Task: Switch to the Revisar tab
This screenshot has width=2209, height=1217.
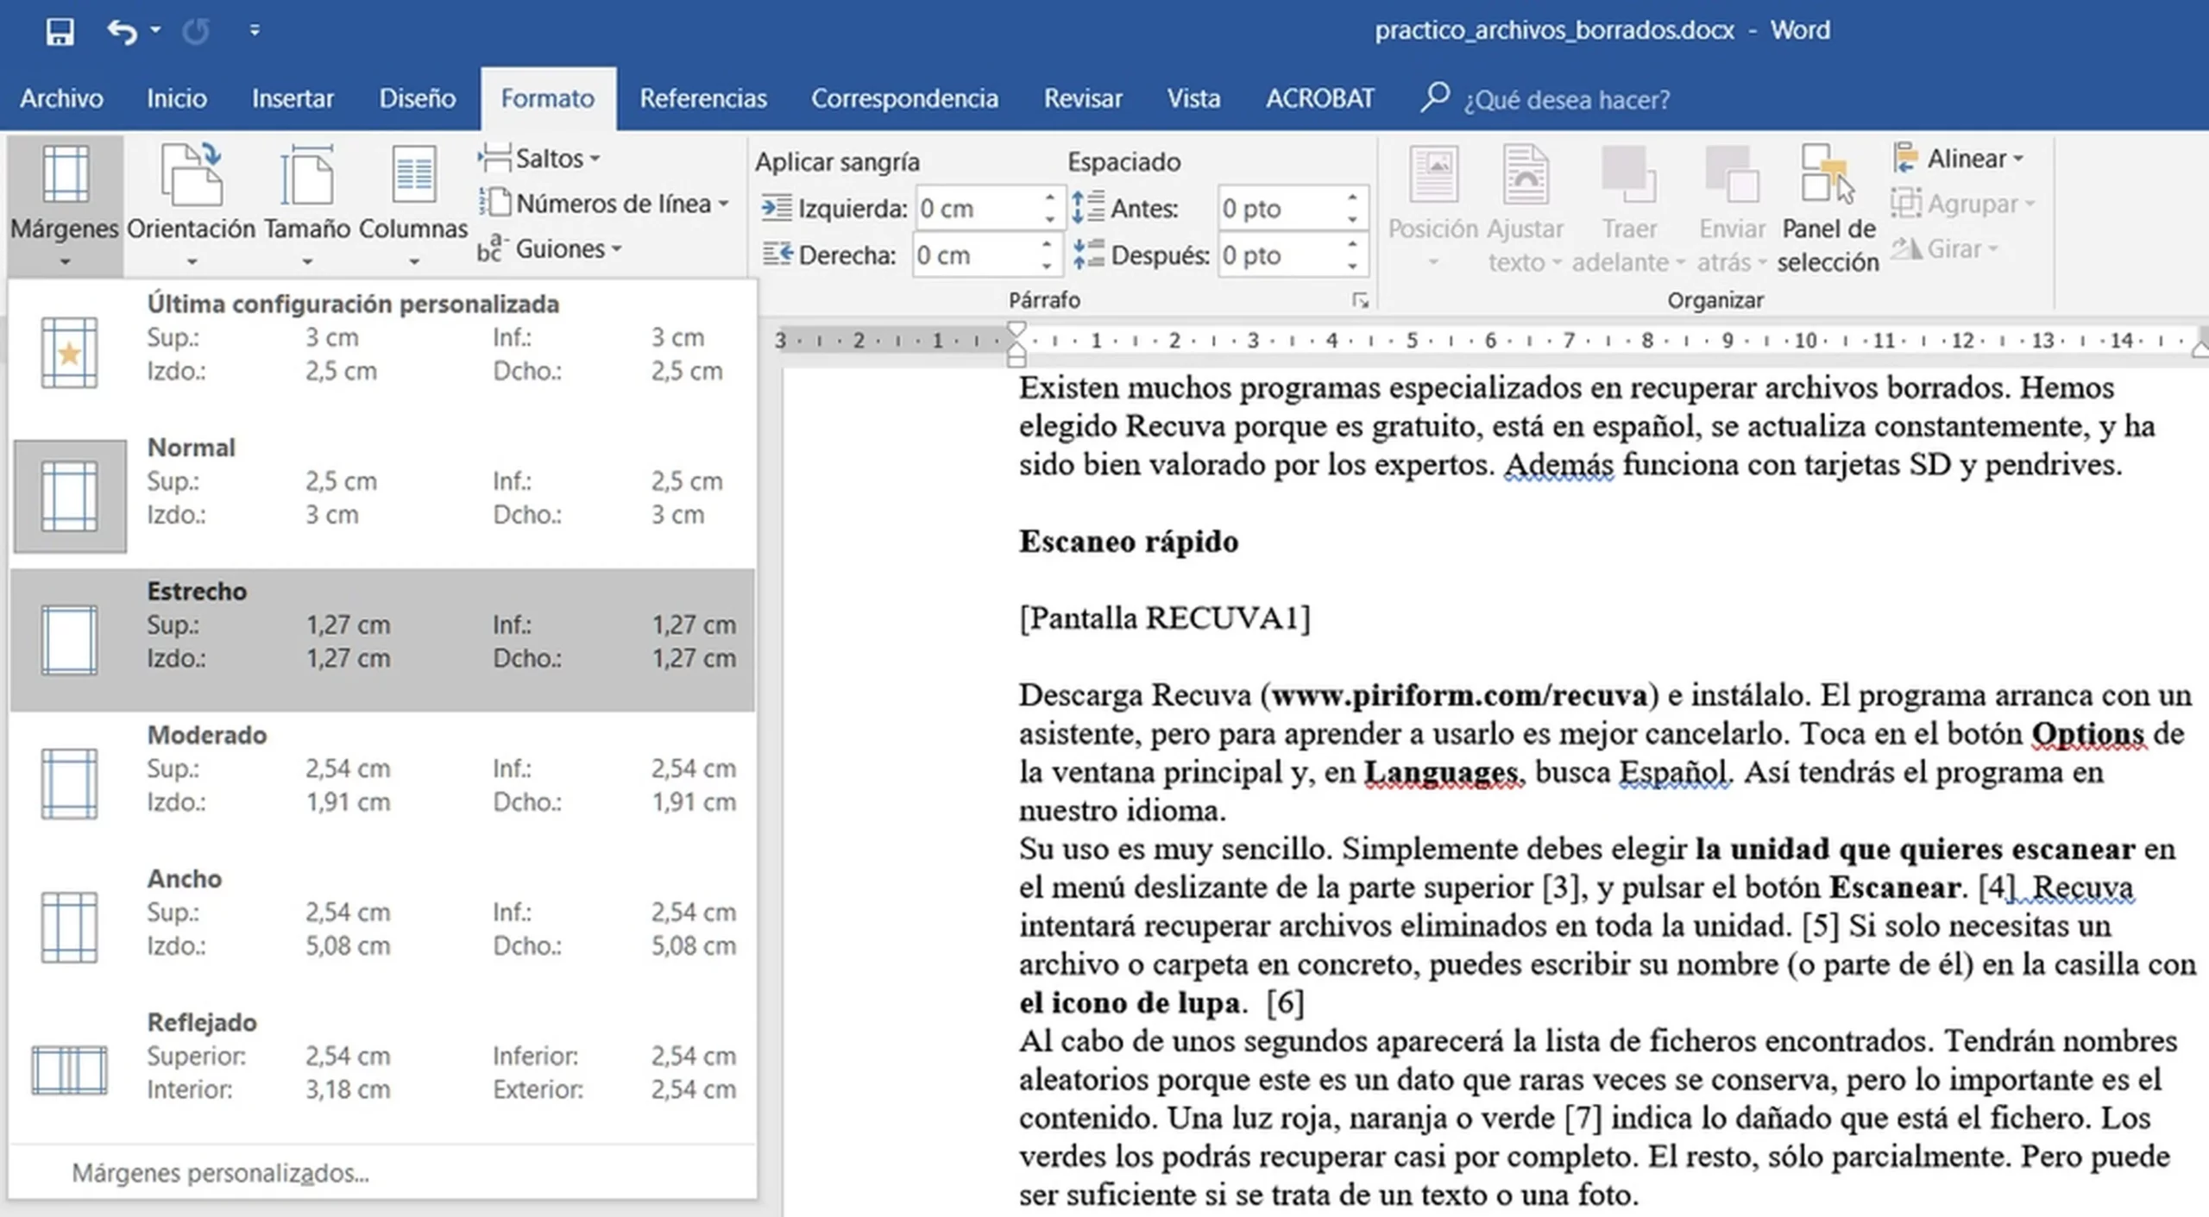Action: click(x=1083, y=98)
